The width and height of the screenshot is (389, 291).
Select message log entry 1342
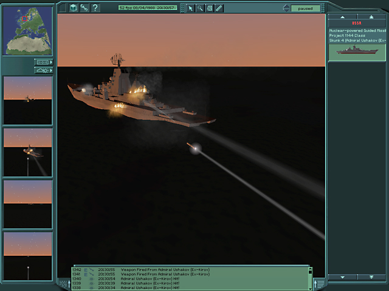(x=190, y=269)
